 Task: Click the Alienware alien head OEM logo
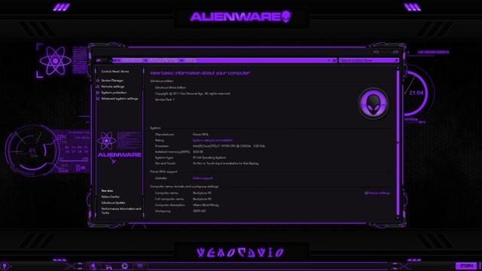click(374, 104)
